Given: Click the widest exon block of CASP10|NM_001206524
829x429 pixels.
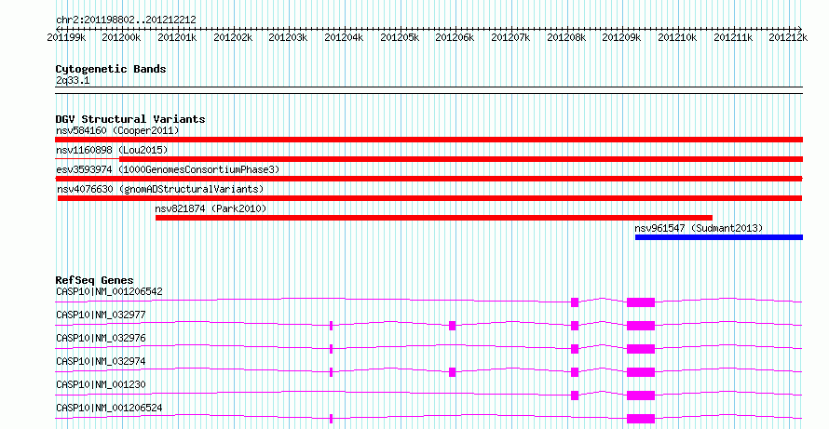Looking at the screenshot, I should coord(641,419).
